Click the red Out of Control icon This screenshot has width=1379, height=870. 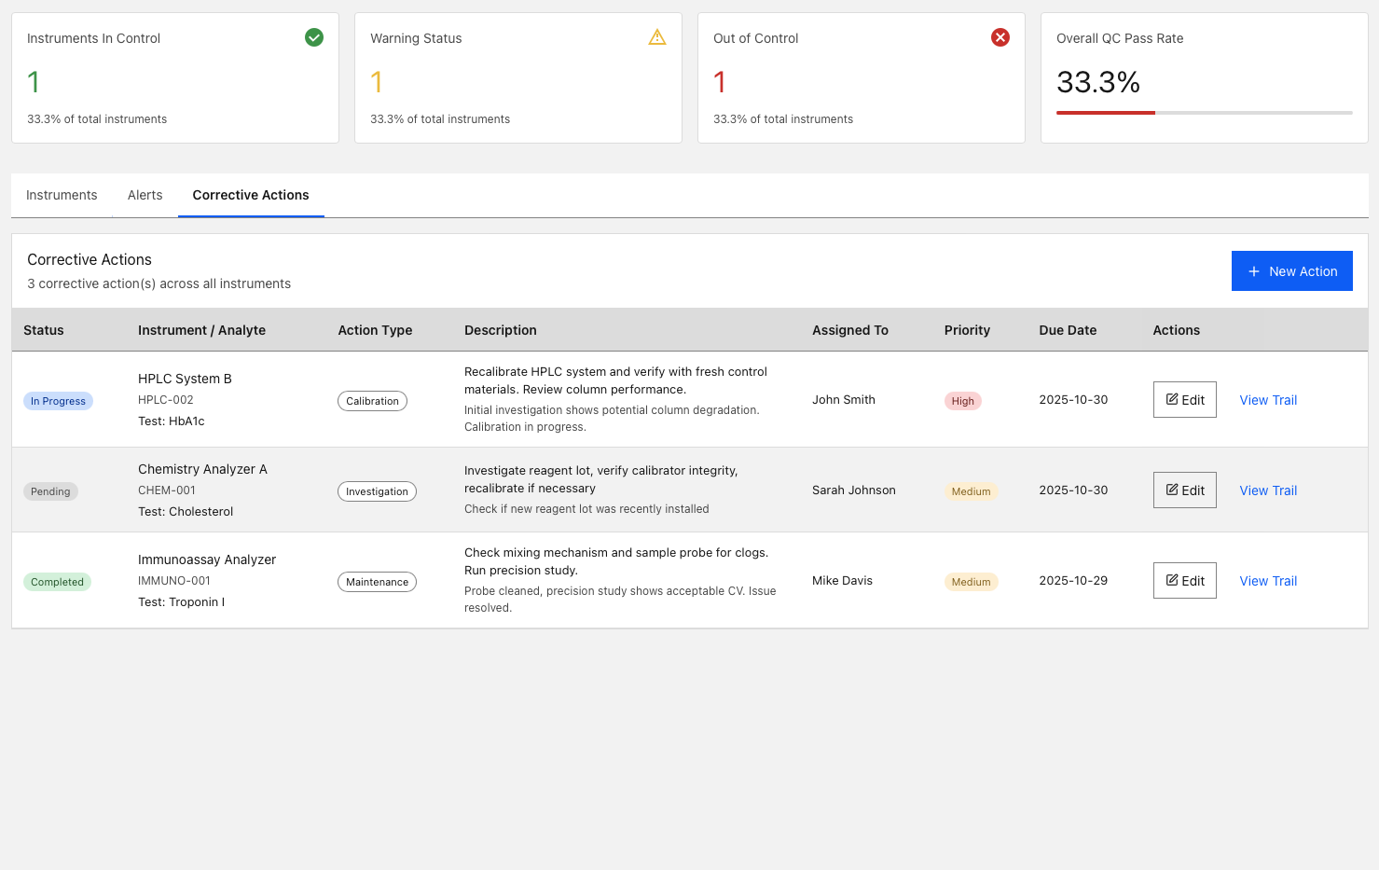(x=1000, y=37)
